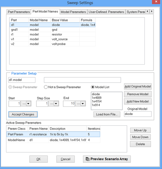This screenshot has height=169, width=162.
Task: Open the Model Parameters tab
Action: click(73, 12)
